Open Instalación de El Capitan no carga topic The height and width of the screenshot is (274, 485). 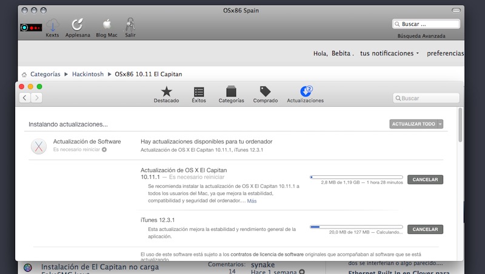tap(100, 267)
